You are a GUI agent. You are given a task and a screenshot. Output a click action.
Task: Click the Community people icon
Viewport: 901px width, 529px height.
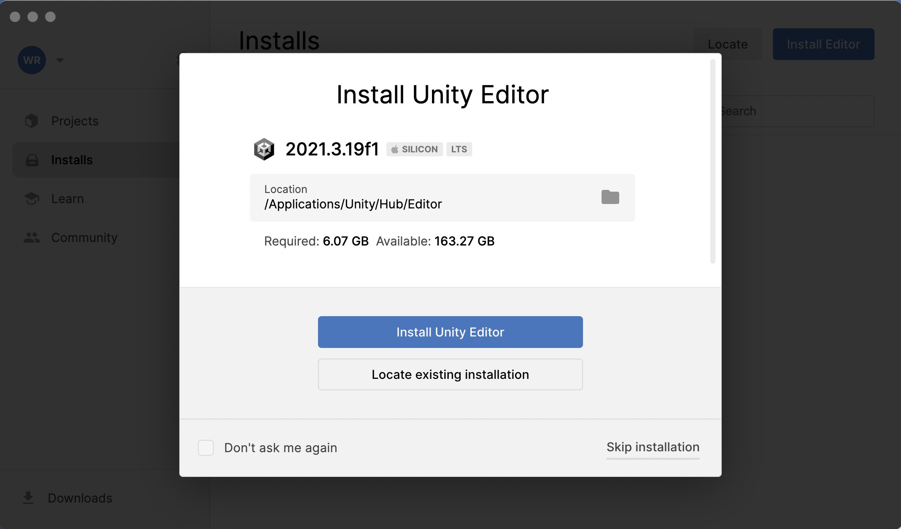coord(31,238)
